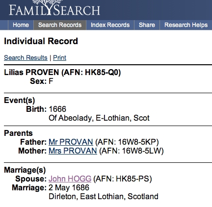This screenshot has width=212, height=207.
Task: Click the Individual Record heading
Action: tap(41, 41)
